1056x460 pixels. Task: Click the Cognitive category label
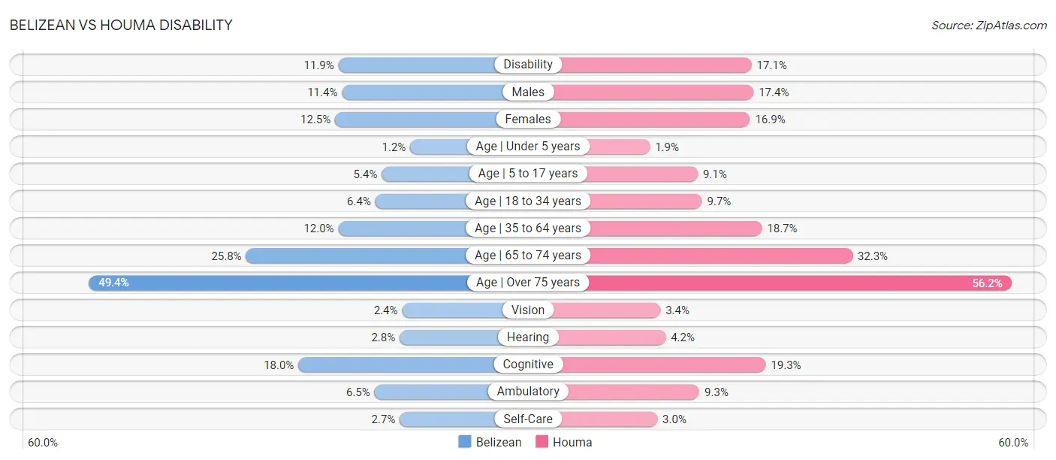click(x=528, y=365)
